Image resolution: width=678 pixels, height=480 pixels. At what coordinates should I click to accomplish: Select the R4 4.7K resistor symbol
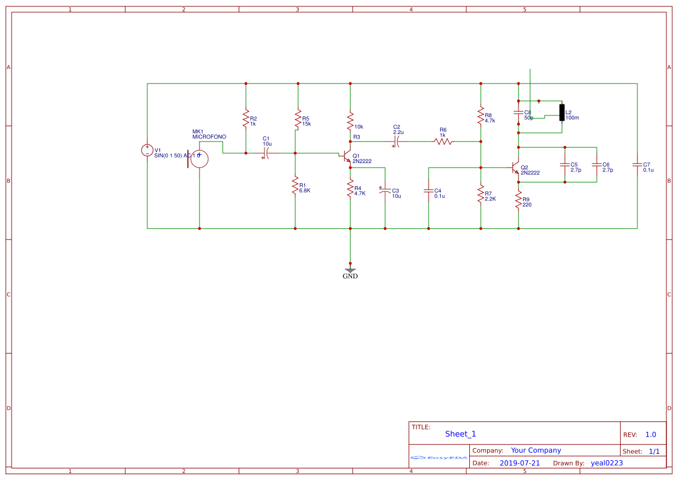point(350,188)
